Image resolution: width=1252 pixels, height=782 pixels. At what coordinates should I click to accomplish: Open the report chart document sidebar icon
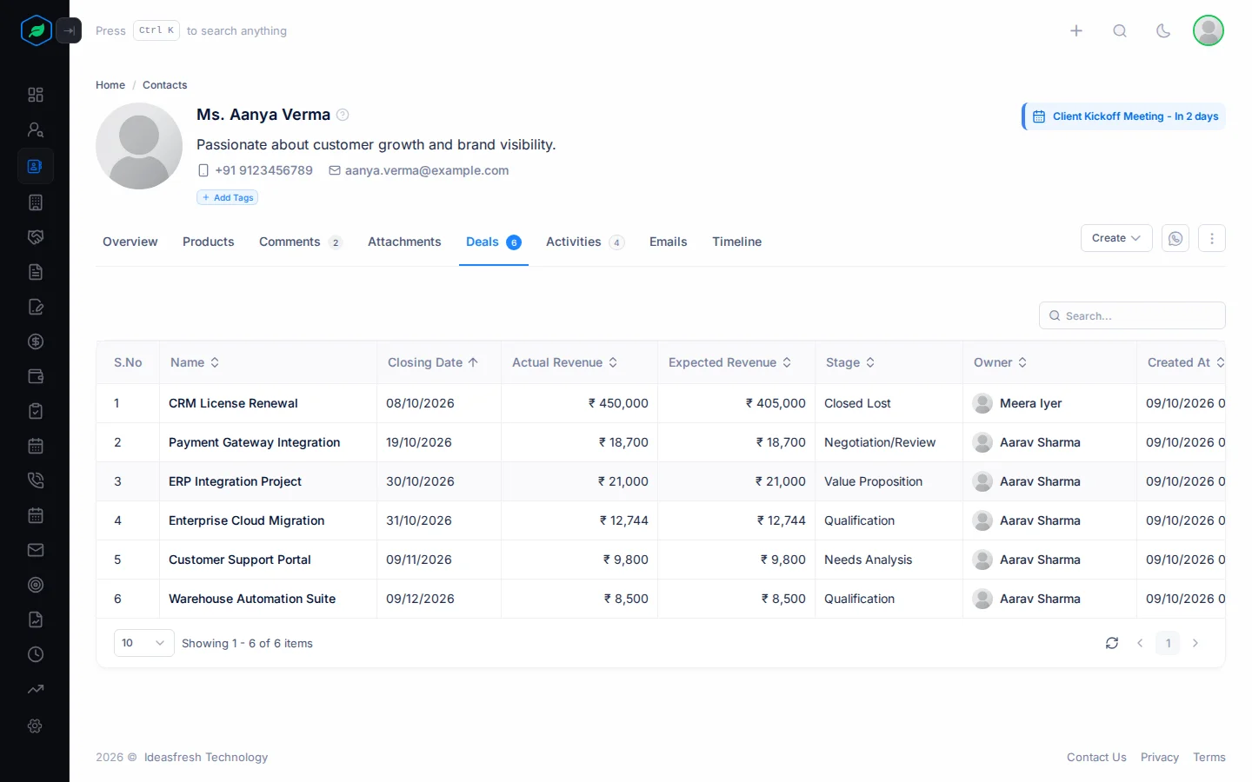point(36,620)
